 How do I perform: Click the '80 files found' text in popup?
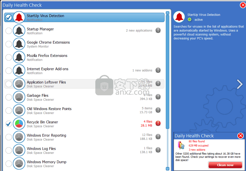pos(197,141)
